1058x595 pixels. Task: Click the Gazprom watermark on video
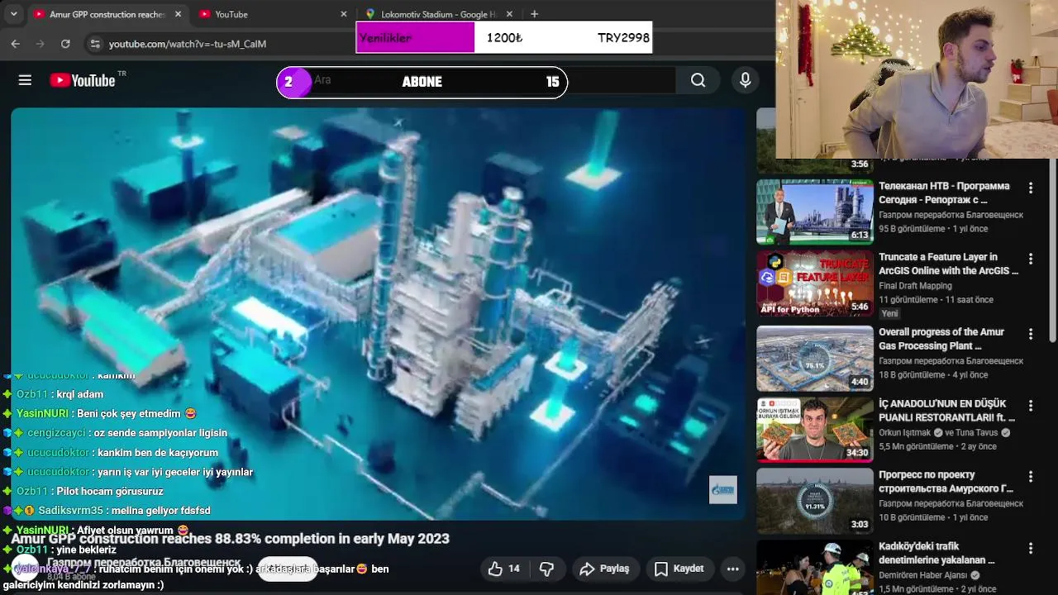[x=722, y=490]
